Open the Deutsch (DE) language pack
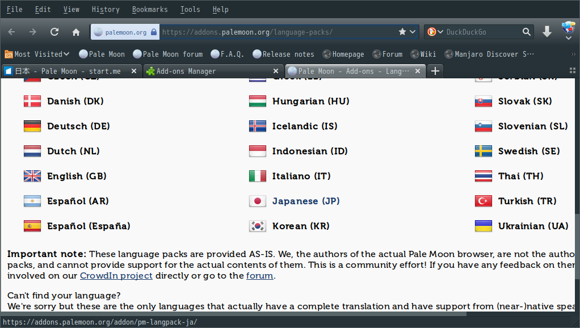 [78, 126]
